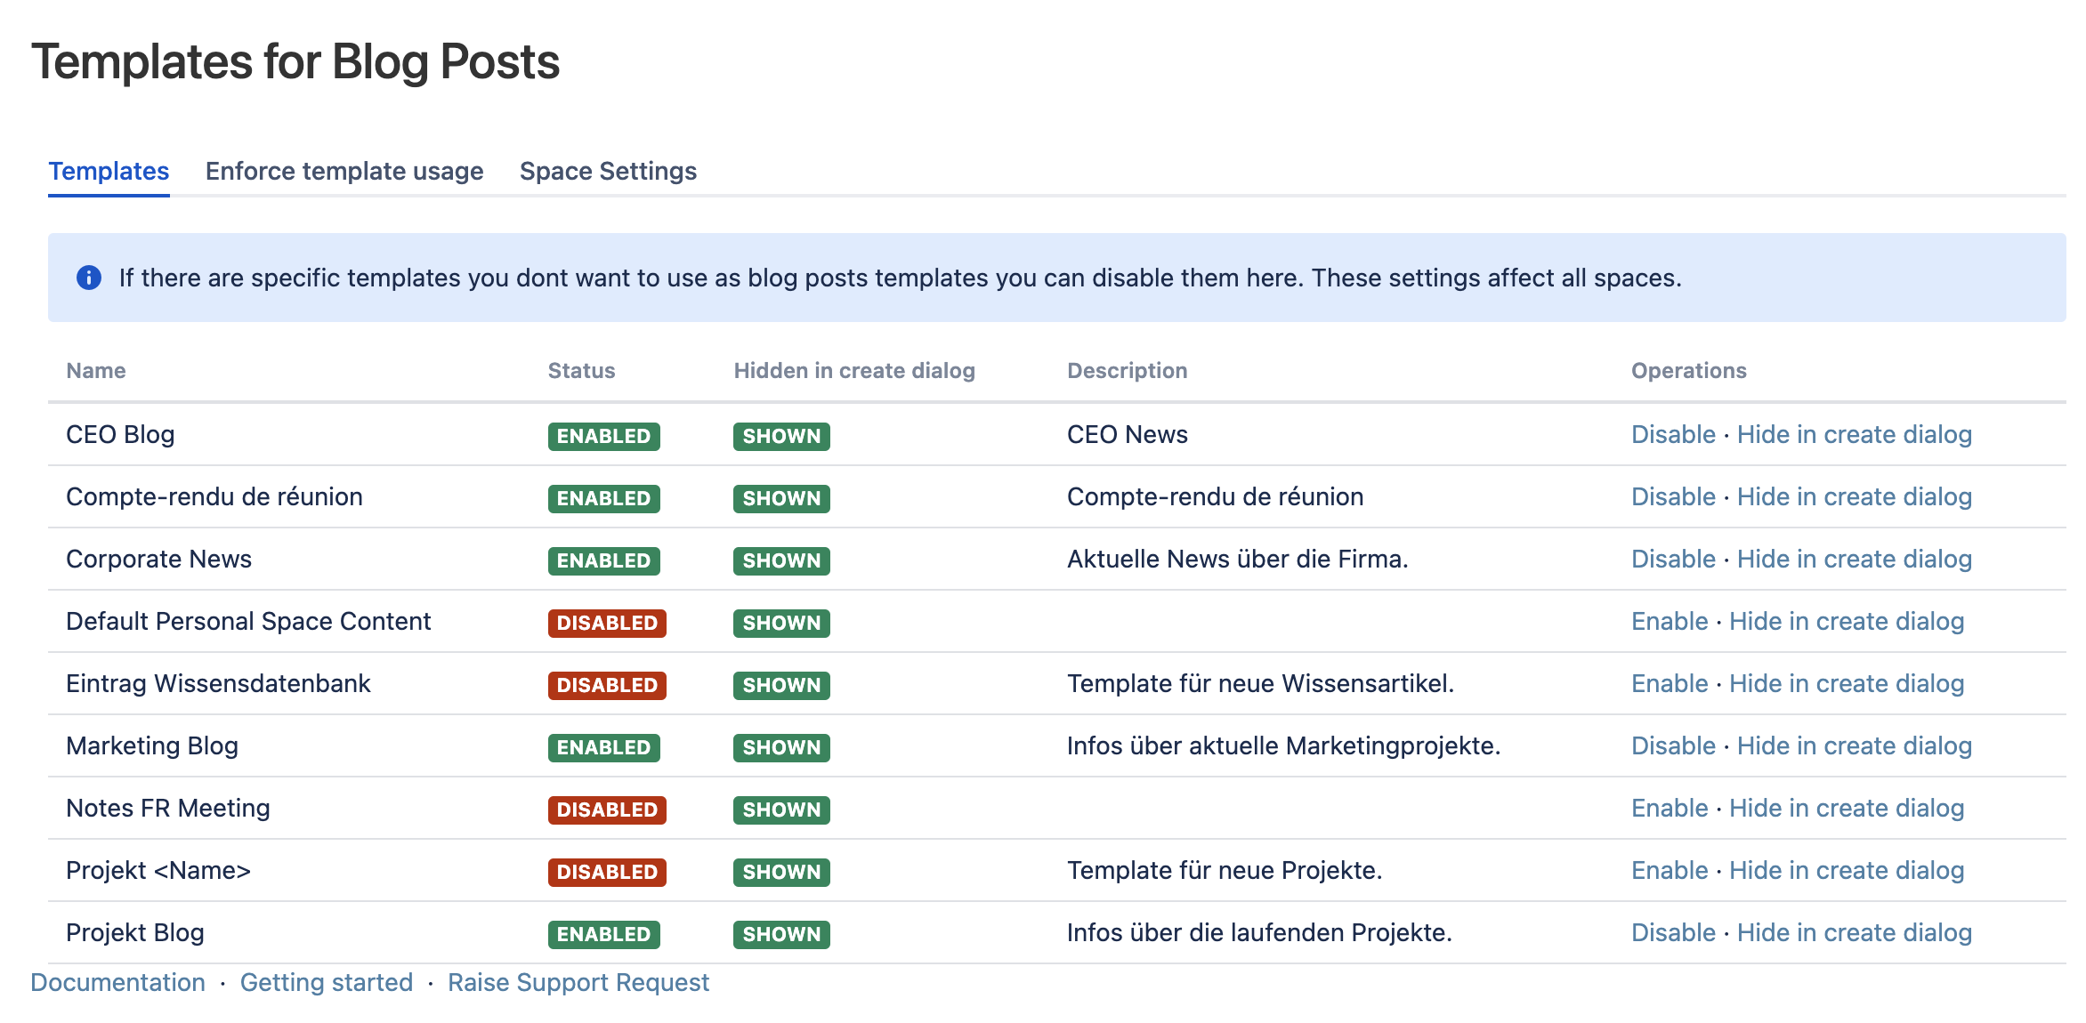
Task: Enable the Notes FR Meeting template
Action: 1670,808
